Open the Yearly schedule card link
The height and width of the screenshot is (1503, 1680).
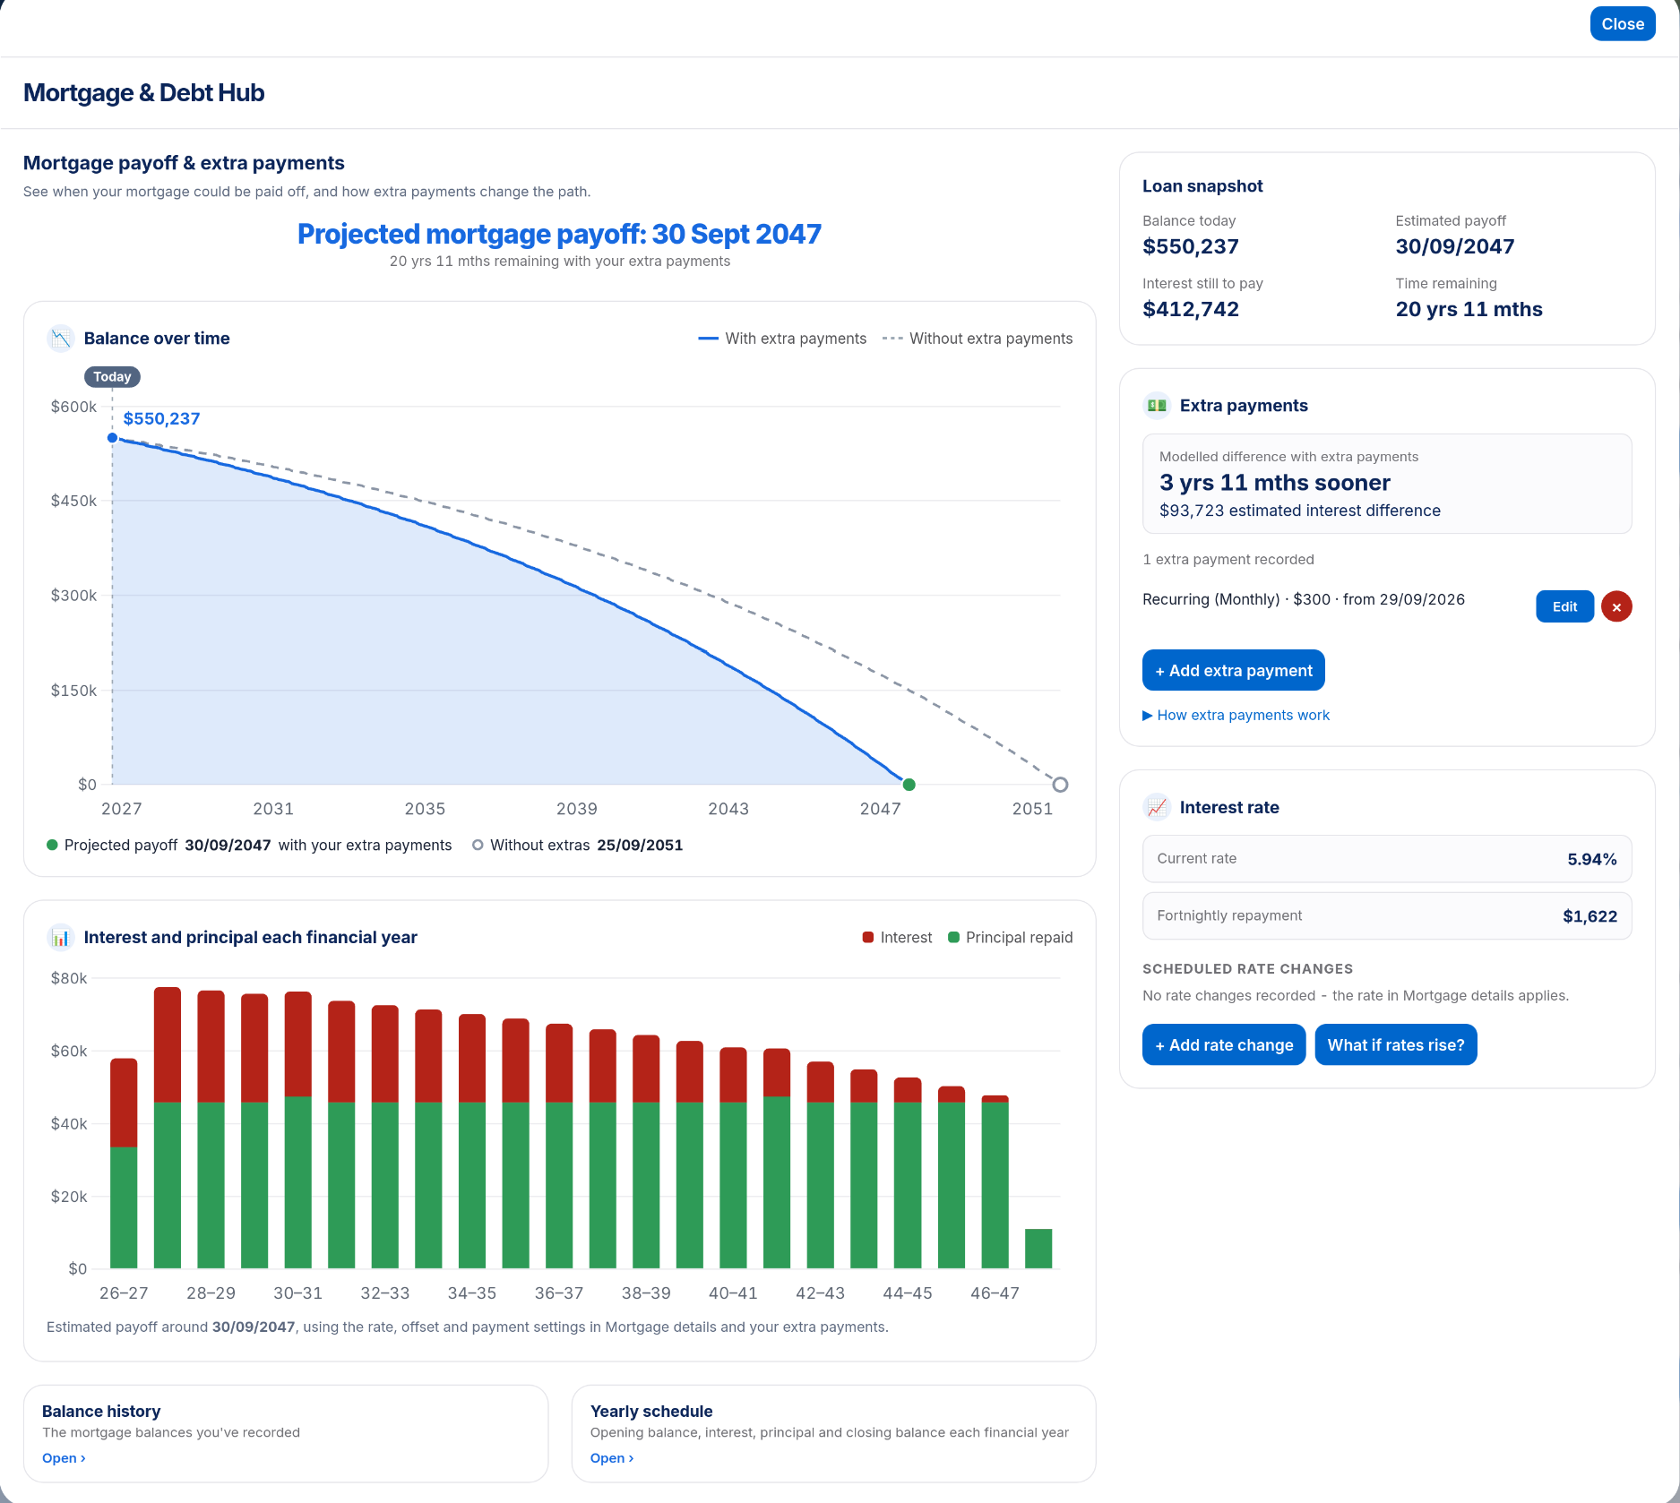(x=611, y=1458)
